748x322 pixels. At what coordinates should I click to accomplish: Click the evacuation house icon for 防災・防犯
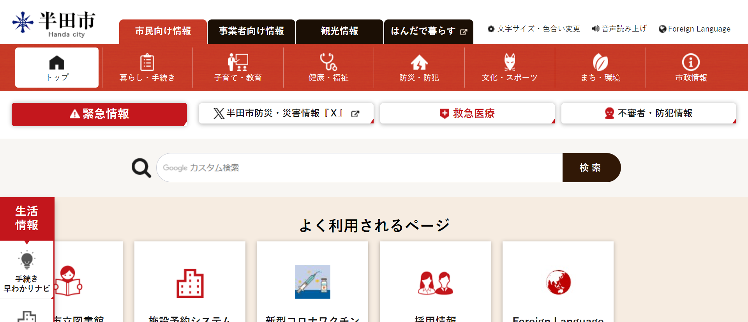point(419,62)
